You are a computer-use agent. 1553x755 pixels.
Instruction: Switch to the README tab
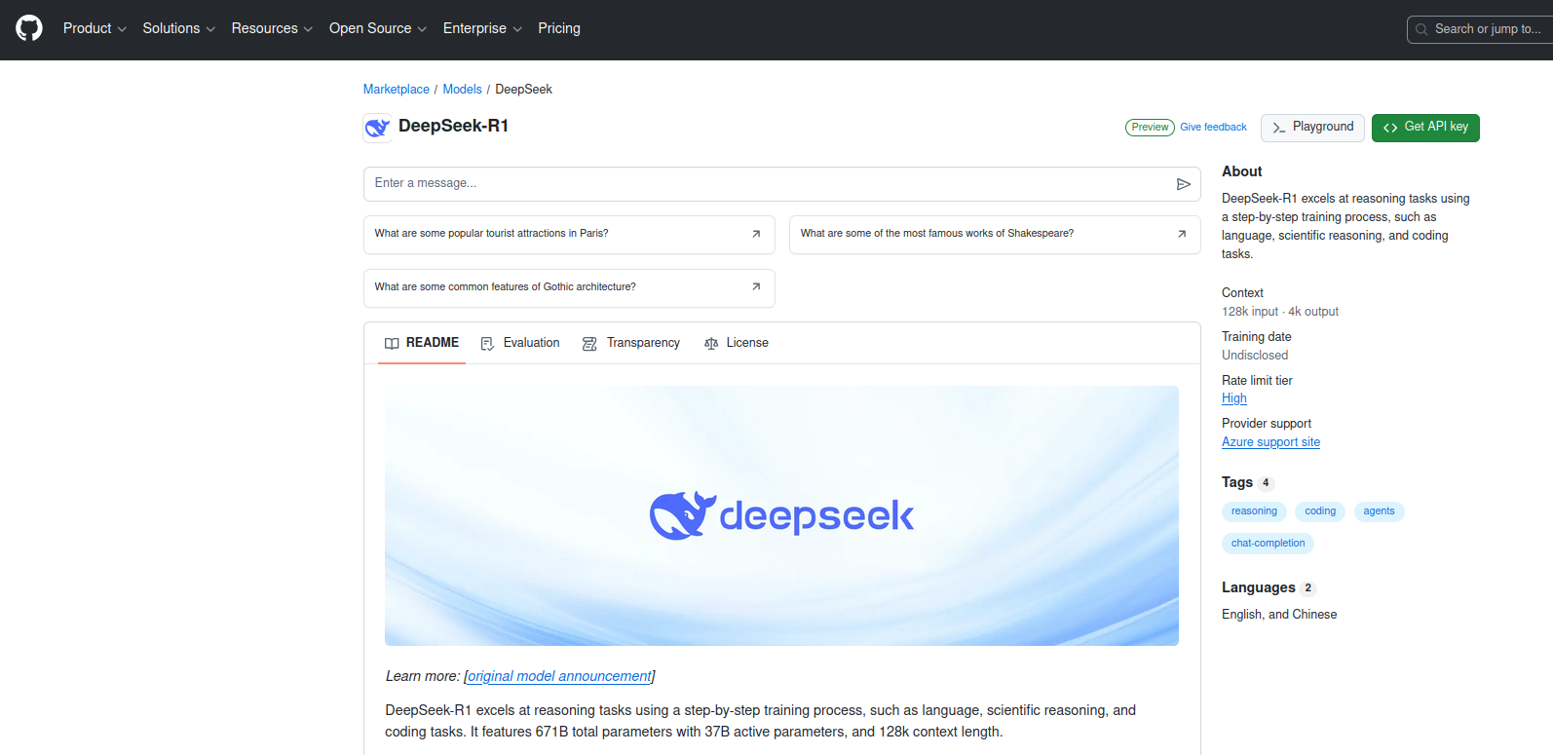point(422,343)
